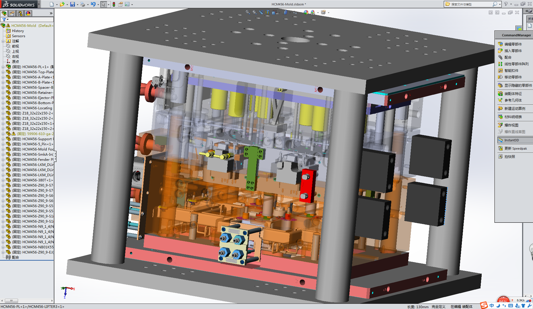Open dropdown arrow next to Save icon
This screenshot has height=309, width=533.
point(77,5)
